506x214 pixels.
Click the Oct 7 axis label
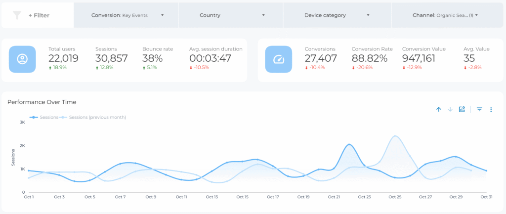point(120,197)
